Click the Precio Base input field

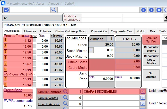point(18,95)
